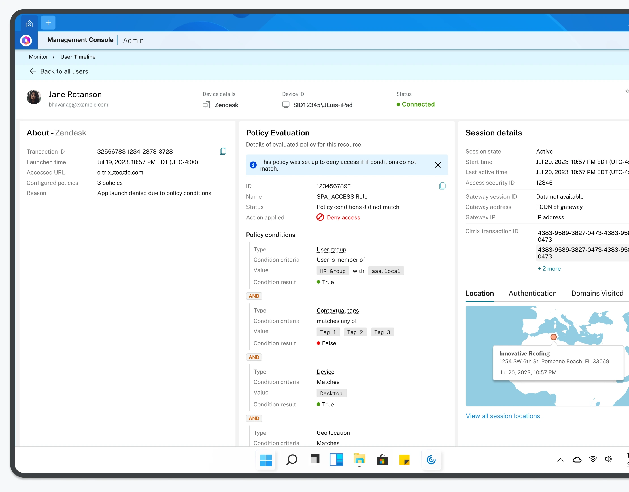
Task: Select the citrix.google.com accessed URL
Action: pos(120,173)
